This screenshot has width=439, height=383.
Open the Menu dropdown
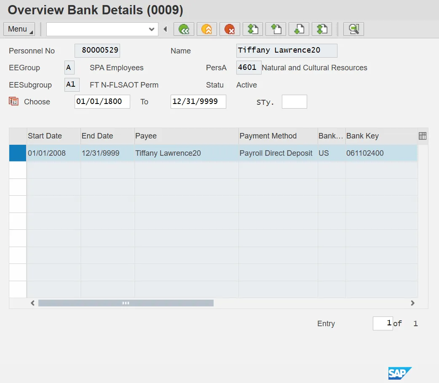pos(20,29)
